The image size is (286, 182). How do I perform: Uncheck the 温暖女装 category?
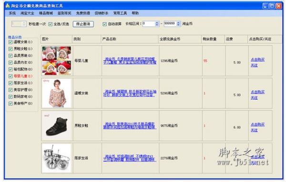(10, 42)
